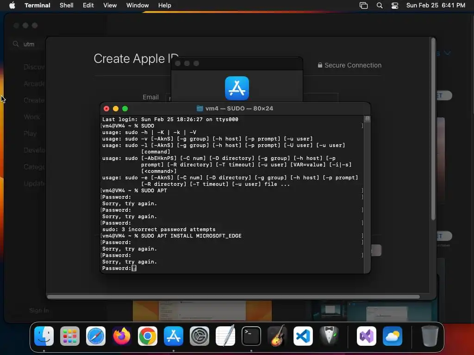Click the vertical scrollbar of Create Apple ID sheet
474x355 pixels.
tap(433, 129)
